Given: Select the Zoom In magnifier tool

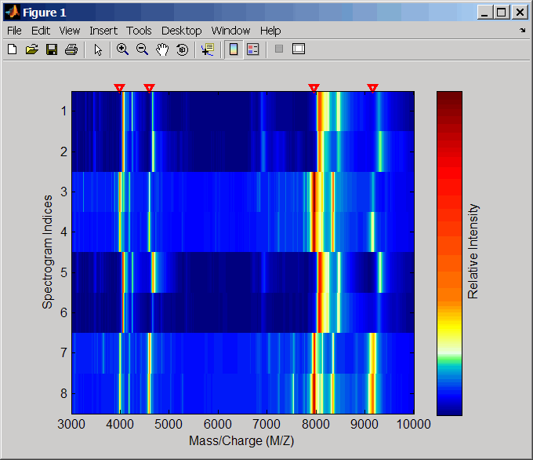Looking at the screenshot, I should pyautogui.click(x=122, y=49).
